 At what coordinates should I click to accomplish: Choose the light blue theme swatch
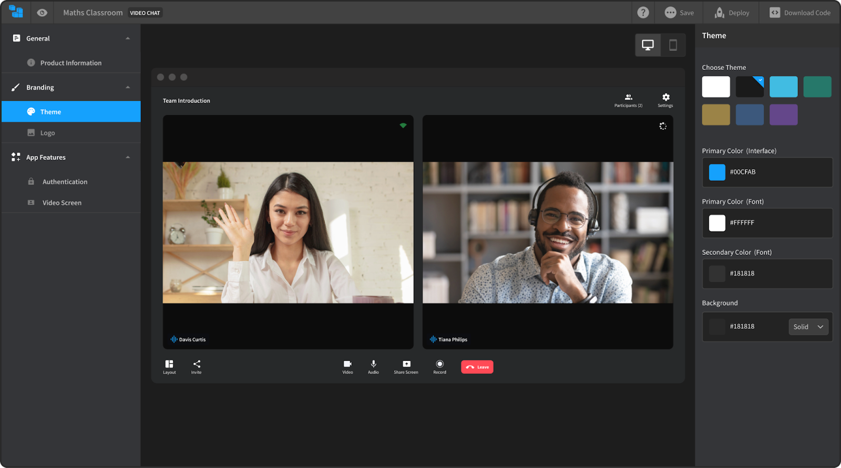[x=783, y=87]
